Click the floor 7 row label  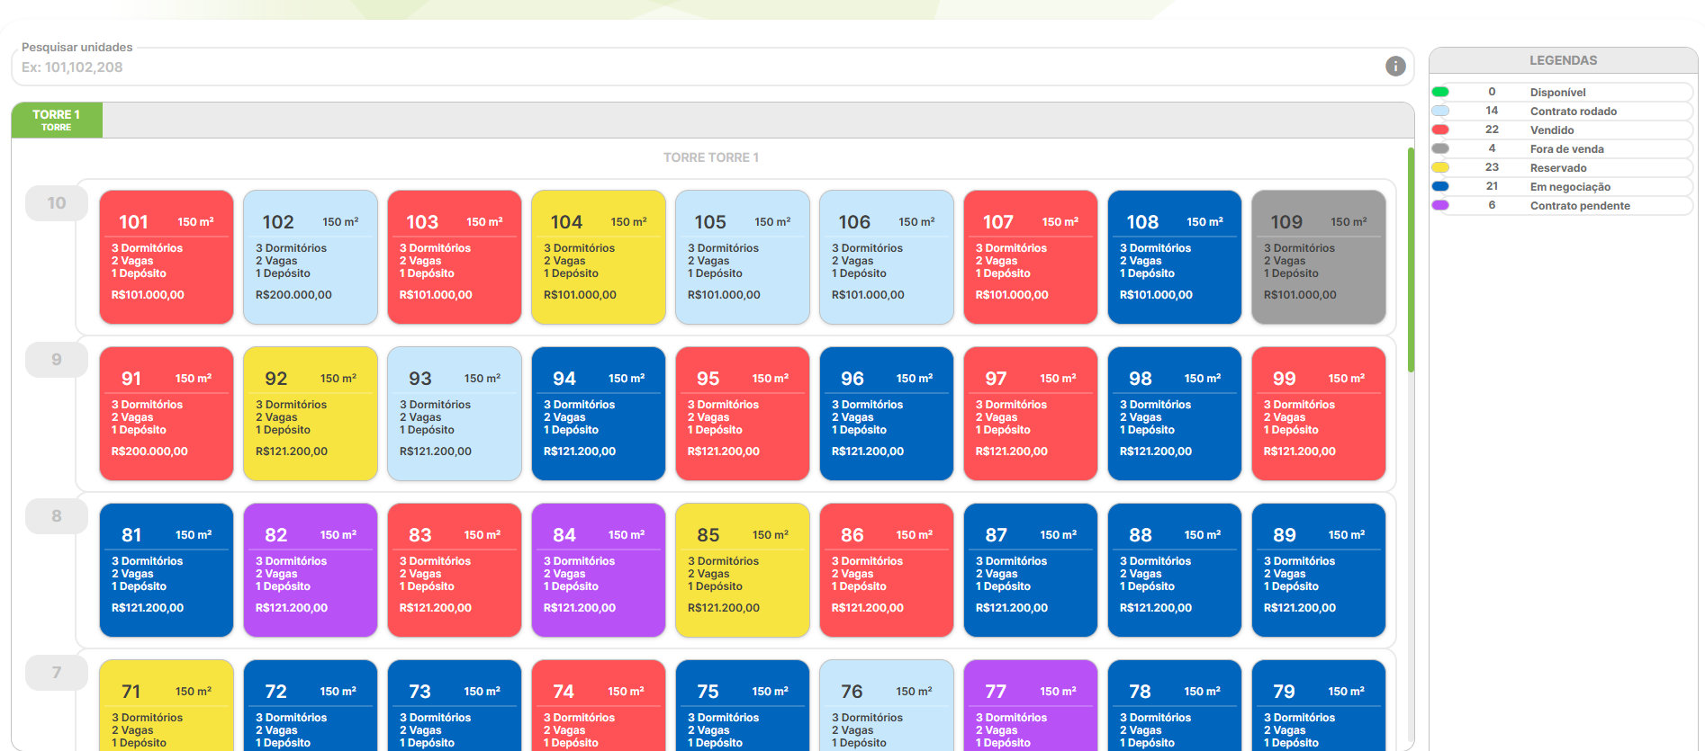click(x=57, y=673)
